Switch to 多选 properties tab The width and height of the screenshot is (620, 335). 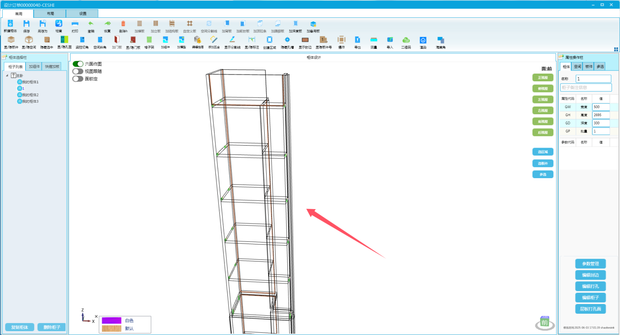click(x=600, y=67)
